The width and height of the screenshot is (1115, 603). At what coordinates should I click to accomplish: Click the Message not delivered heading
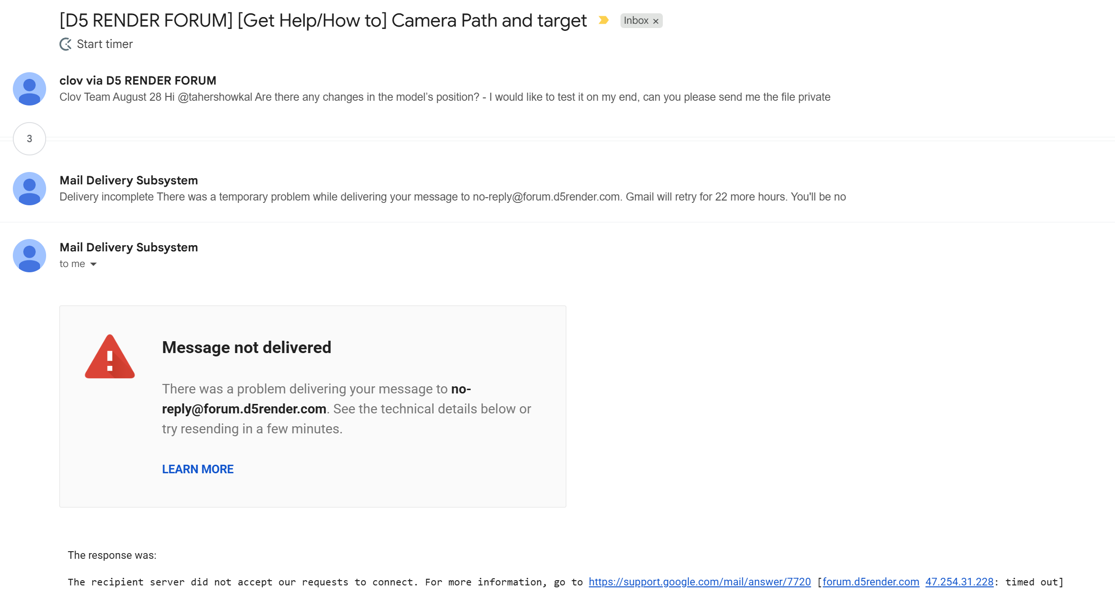(246, 347)
